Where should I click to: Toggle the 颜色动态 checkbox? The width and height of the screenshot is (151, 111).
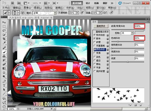tap(95, 49)
